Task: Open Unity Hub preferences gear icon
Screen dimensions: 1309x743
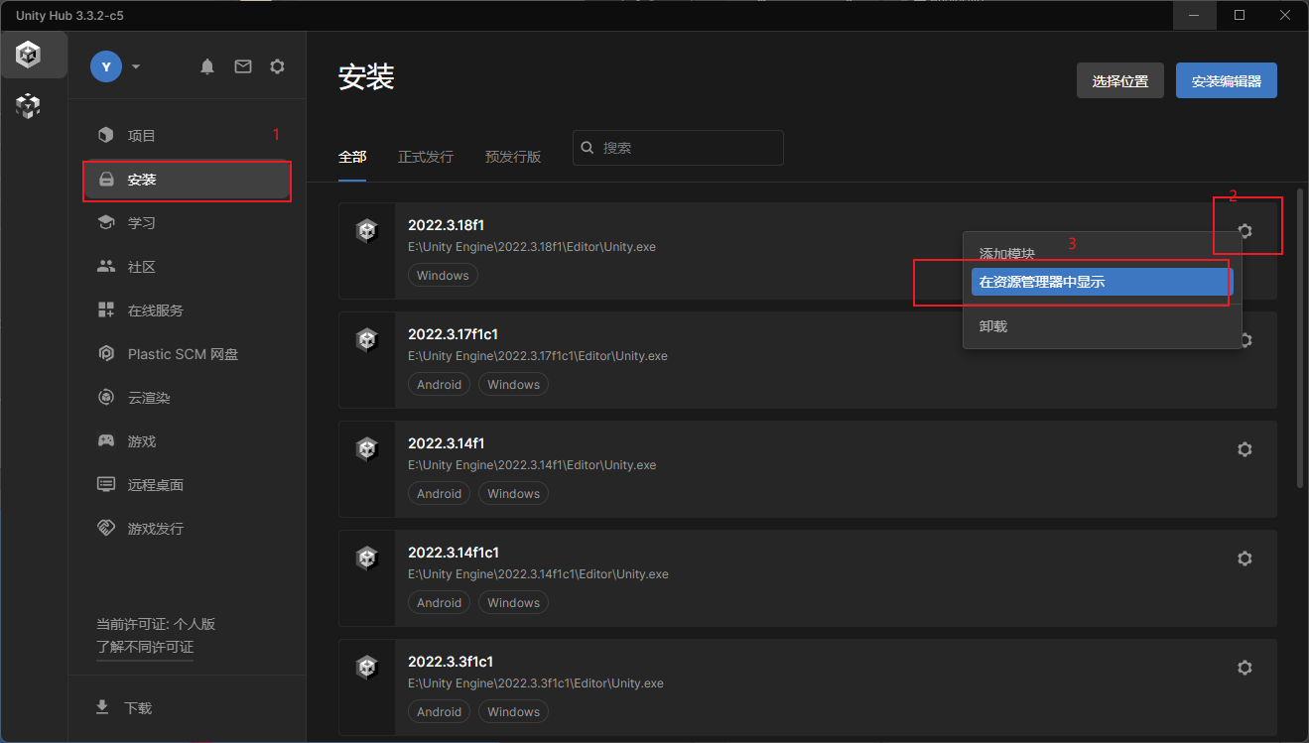Action: pos(277,65)
